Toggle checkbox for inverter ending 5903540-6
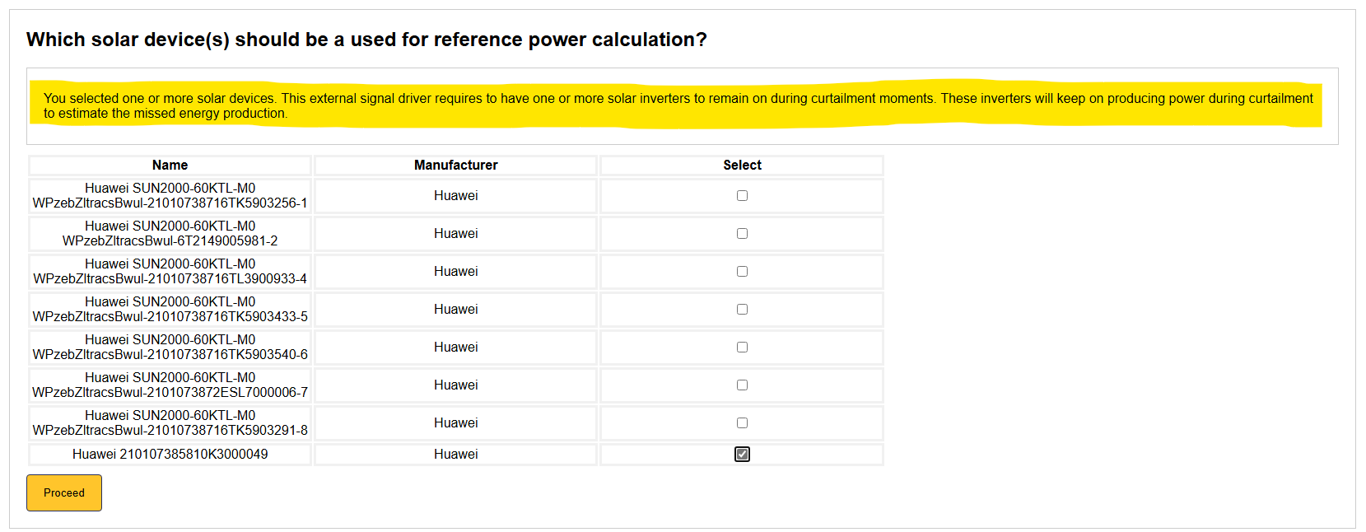This screenshot has height=532, width=1366. (742, 348)
